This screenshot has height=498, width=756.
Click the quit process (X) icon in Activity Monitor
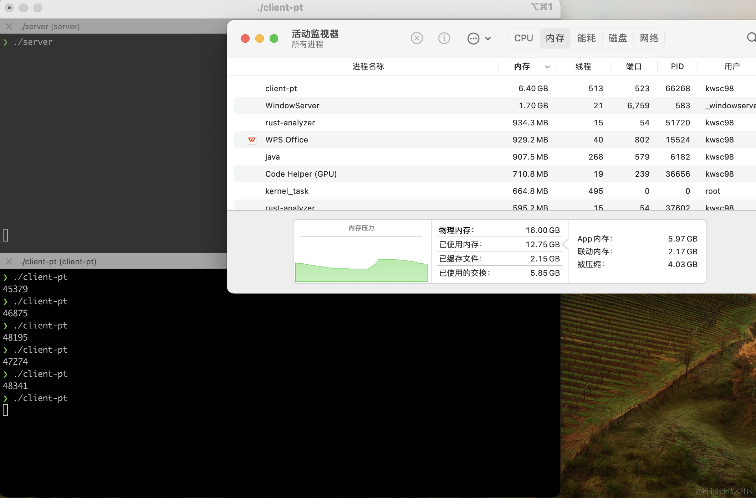coord(417,38)
